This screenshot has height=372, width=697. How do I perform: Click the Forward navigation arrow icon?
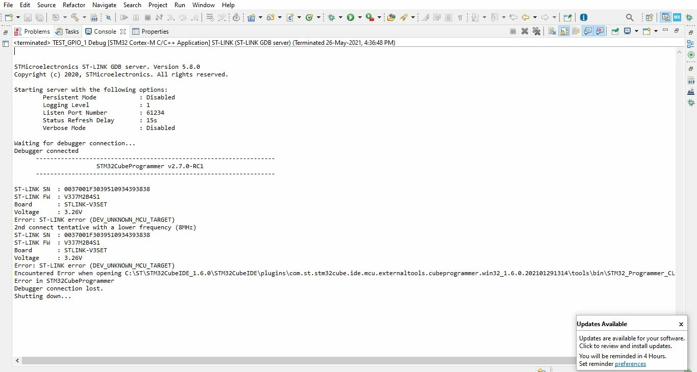pyautogui.click(x=545, y=17)
